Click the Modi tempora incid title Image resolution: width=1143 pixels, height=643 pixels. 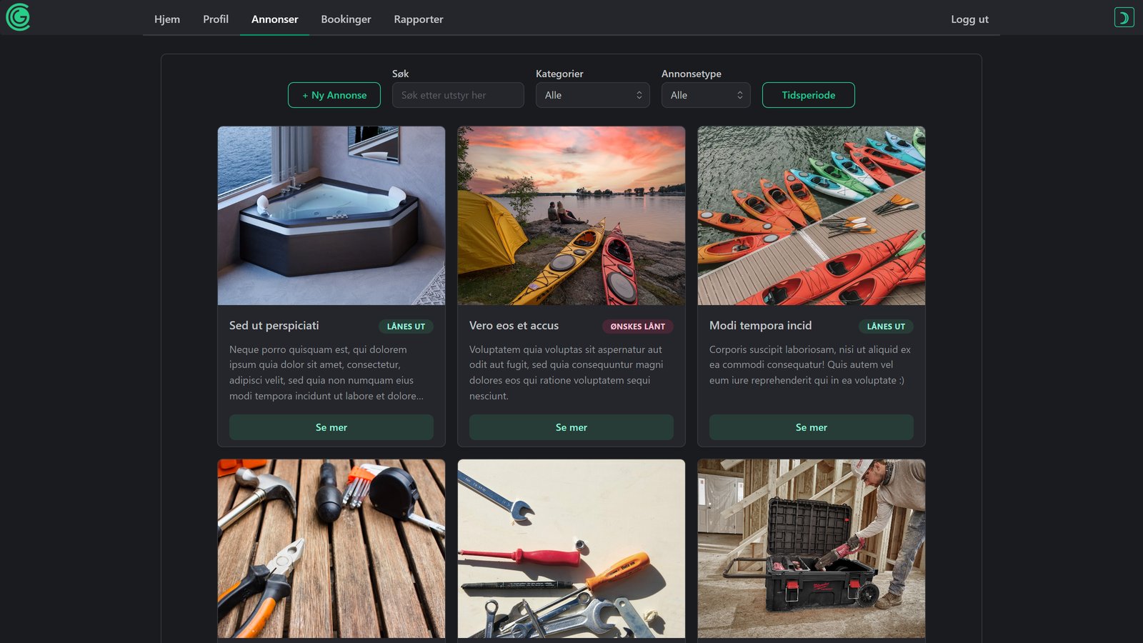click(x=761, y=326)
